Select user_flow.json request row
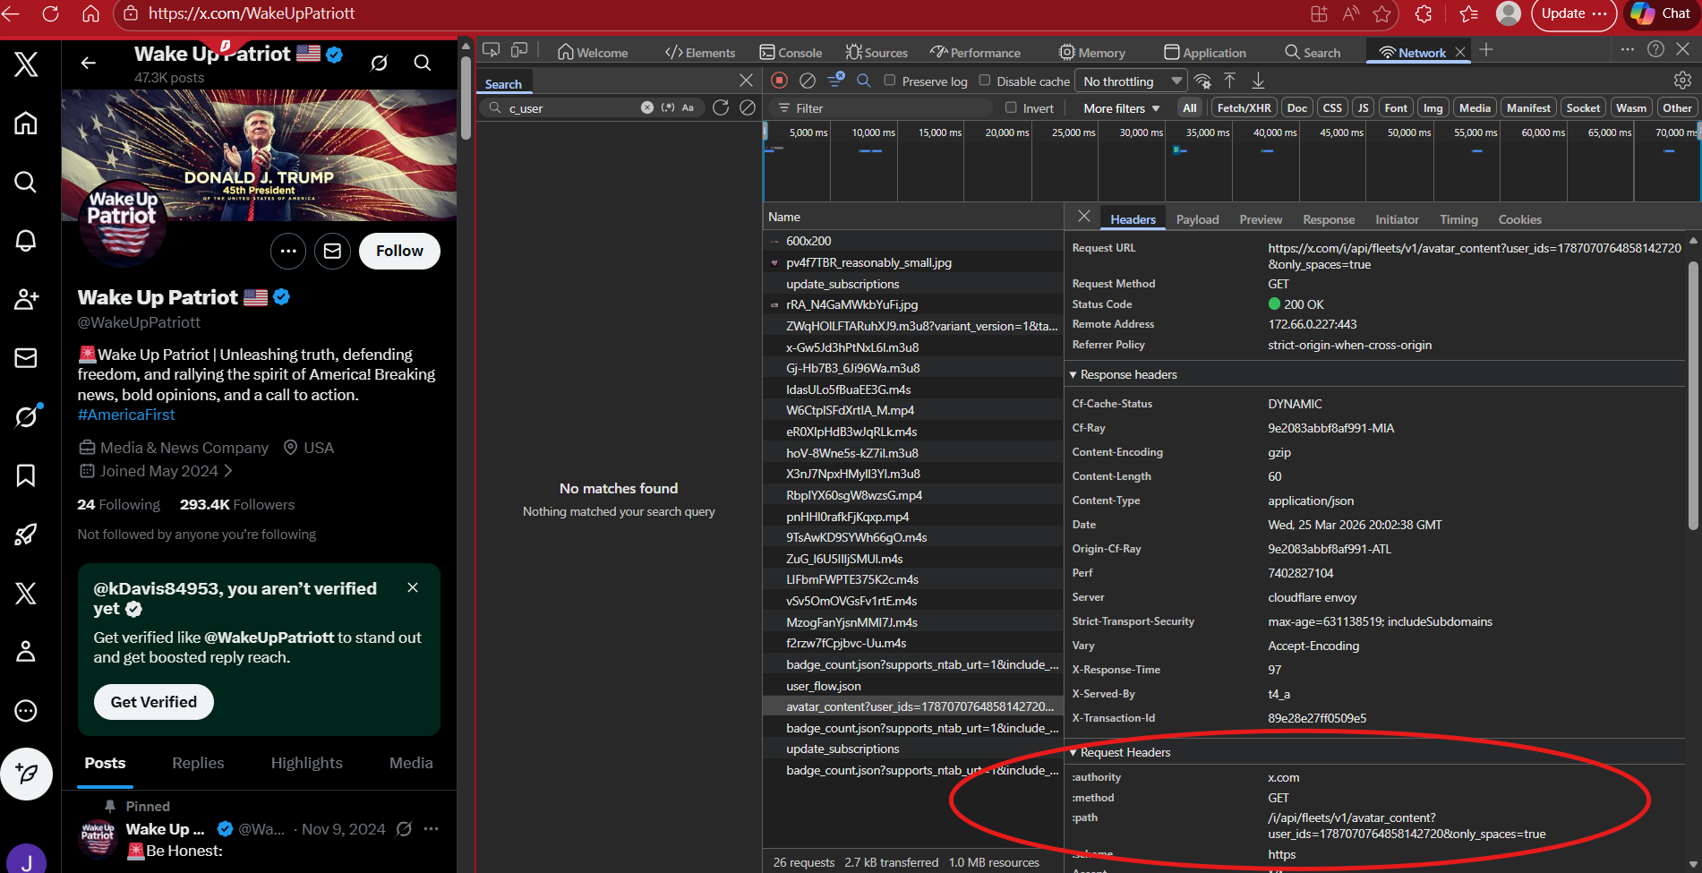The width and height of the screenshot is (1702, 873). [x=913, y=686]
